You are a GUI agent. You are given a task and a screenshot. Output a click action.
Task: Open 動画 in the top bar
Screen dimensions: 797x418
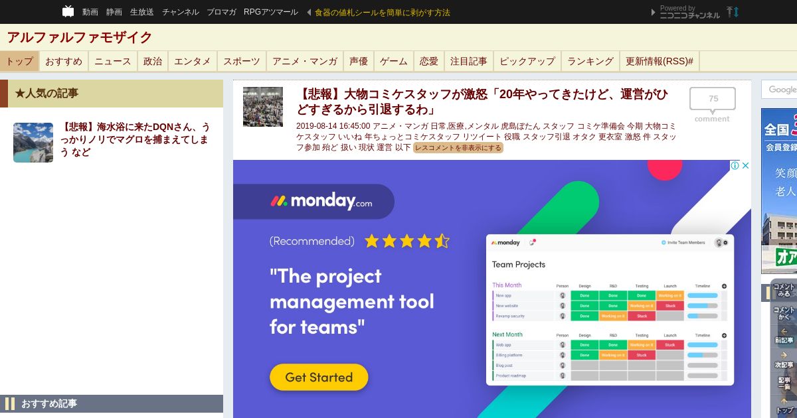click(90, 12)
